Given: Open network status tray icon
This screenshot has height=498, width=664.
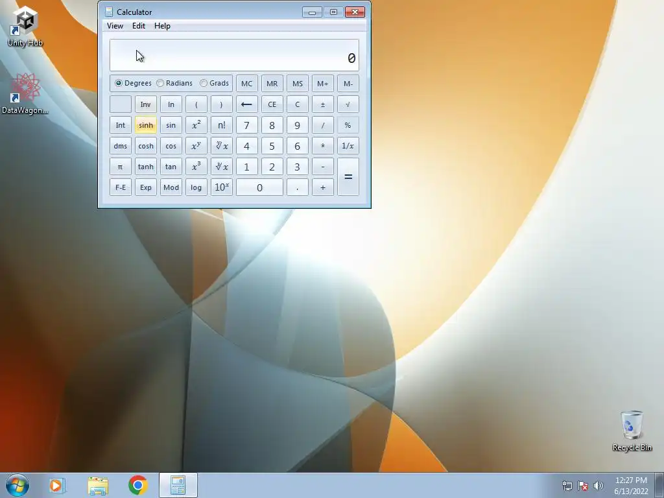Looking at the screenshot, I should pyautogui.click(x=567, y=485).
